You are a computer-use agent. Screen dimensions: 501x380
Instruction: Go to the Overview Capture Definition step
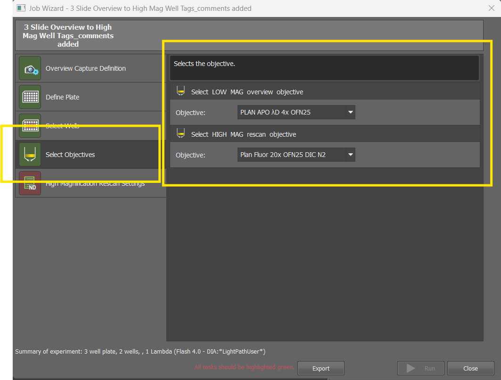[x=85, y=68]
